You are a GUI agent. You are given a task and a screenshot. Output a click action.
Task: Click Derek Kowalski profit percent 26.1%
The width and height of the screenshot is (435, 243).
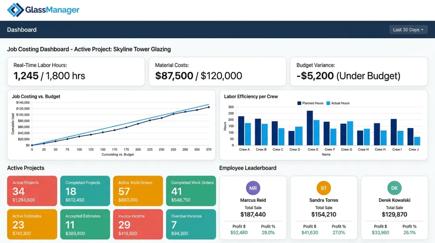pos(409,233)
